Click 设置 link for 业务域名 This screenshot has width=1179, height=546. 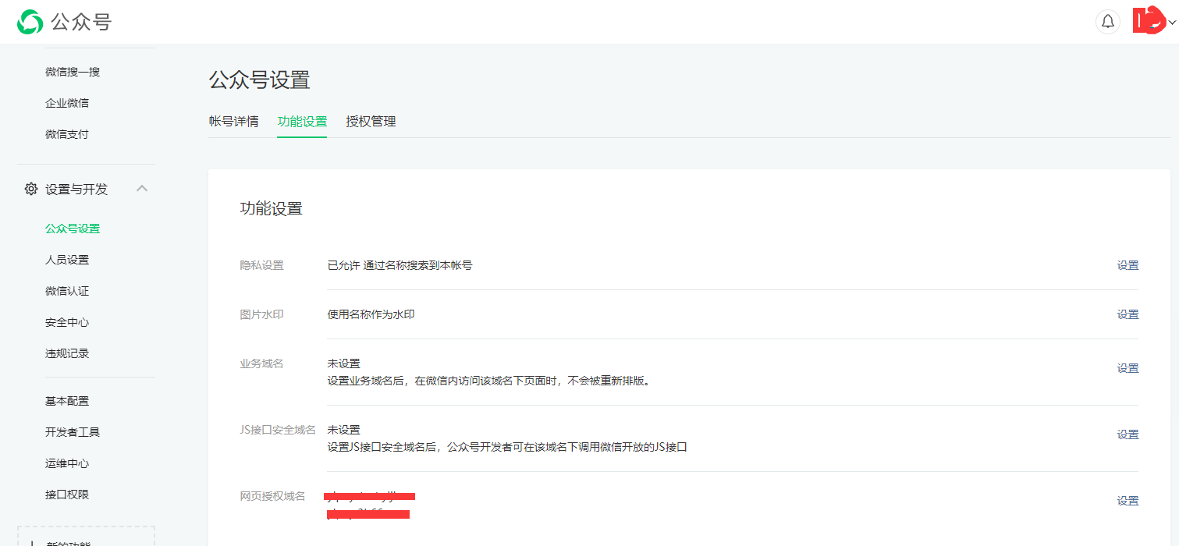click(1128, 368)
